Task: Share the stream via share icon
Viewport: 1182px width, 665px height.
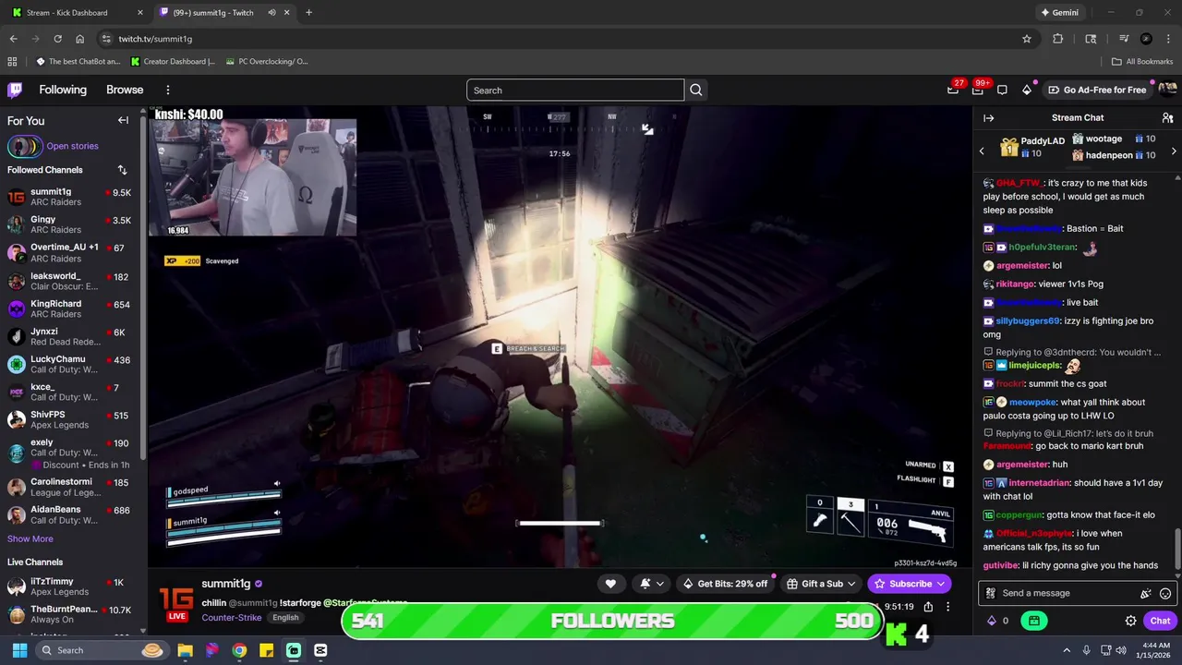Action: (928, 607)
